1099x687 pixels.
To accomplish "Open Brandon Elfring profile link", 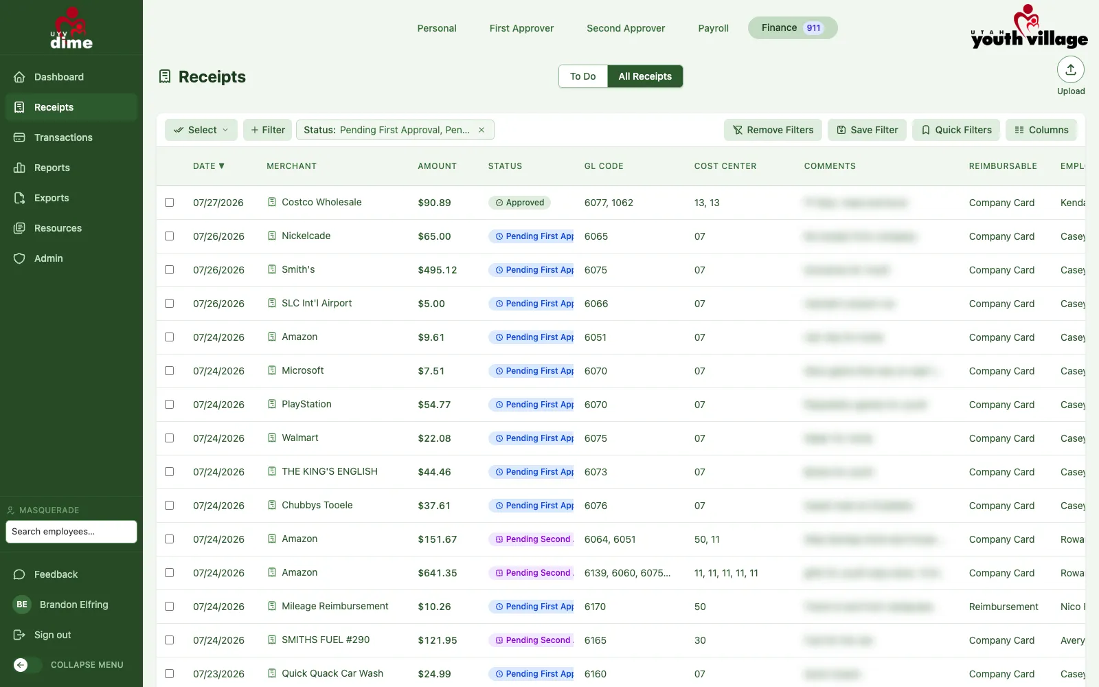I will coord(74,605).
